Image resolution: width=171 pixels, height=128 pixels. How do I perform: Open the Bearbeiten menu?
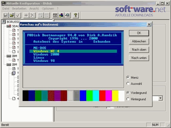[x=19, y=8]
